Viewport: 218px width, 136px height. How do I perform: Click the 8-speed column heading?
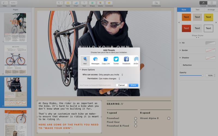pyautogui.click(x=145, y=113)
